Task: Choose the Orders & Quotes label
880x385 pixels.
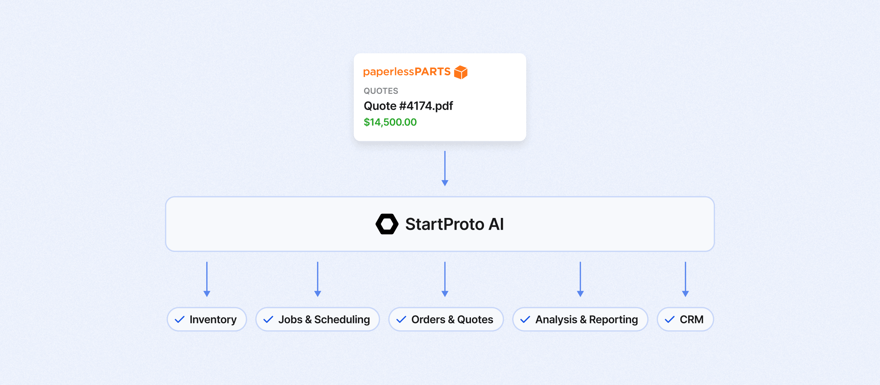Action: pos(452,320)
